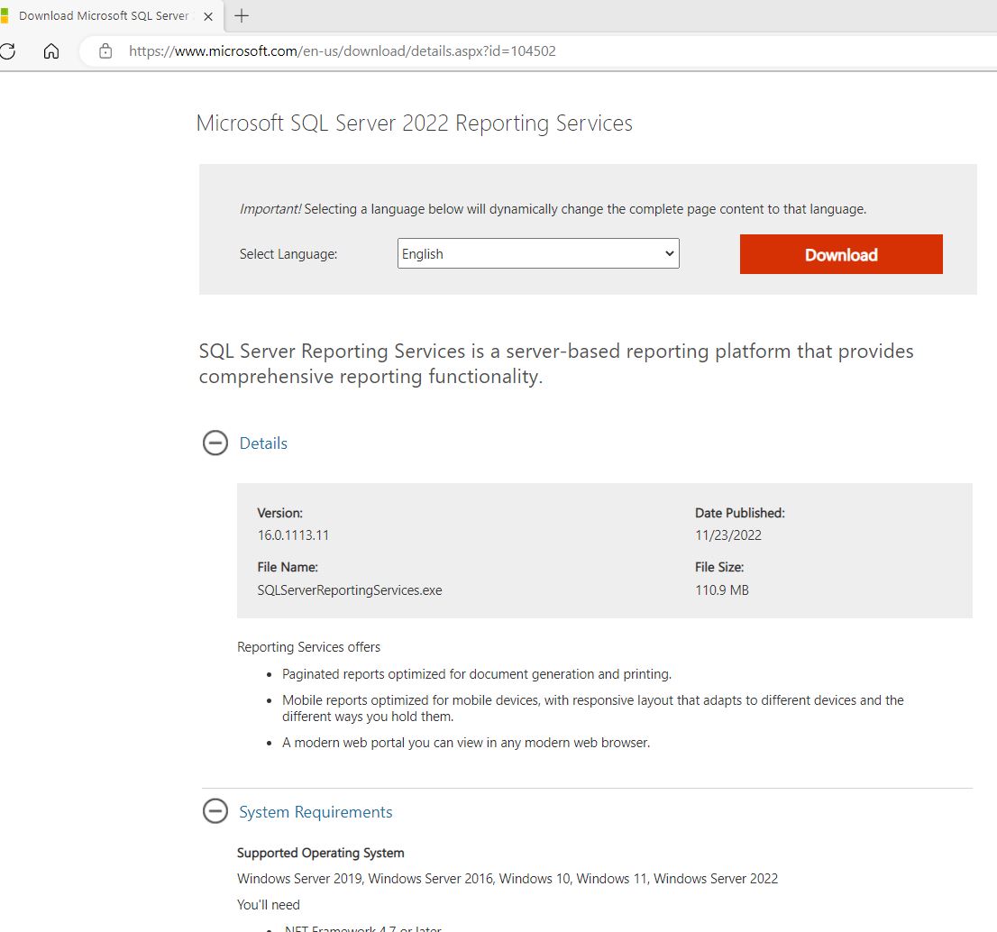
Task: Click the address bar URL
Action: [x=343, y=51]
